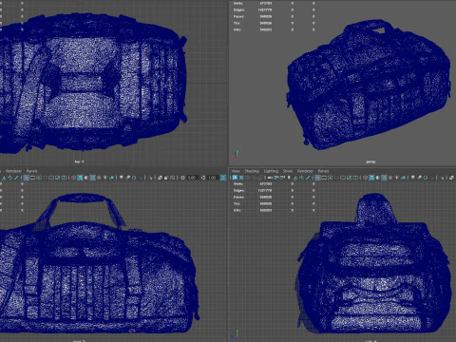Click Image Plane icon in side view
This screenshot has width=456, height=342.
tap(295, 178)
